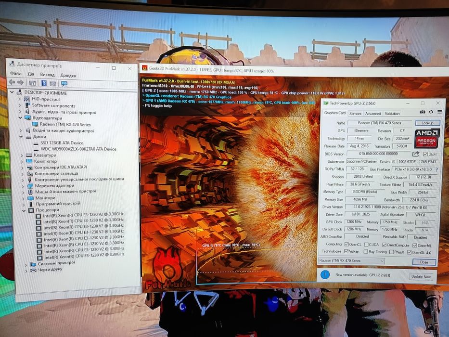Click the GPU-Z app icon in title bar
Image resolution: width=449 pixels, height=337 pixels.
point(326,103)
